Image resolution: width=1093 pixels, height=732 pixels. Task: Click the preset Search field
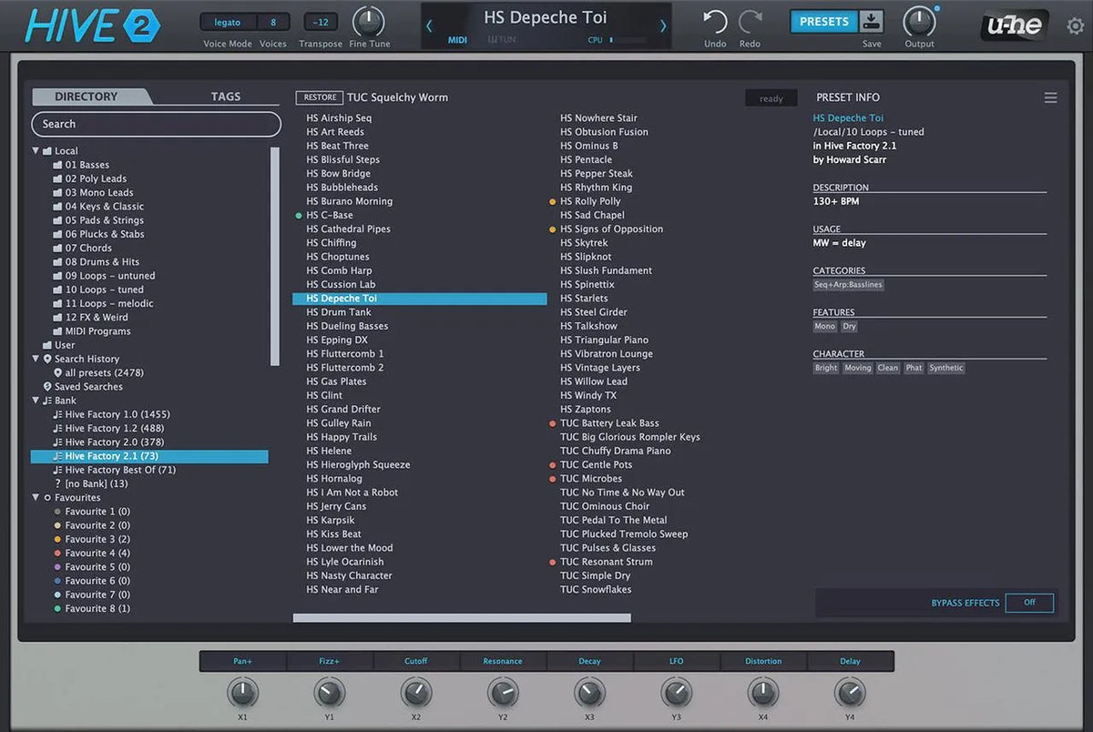tap(156, 124)
